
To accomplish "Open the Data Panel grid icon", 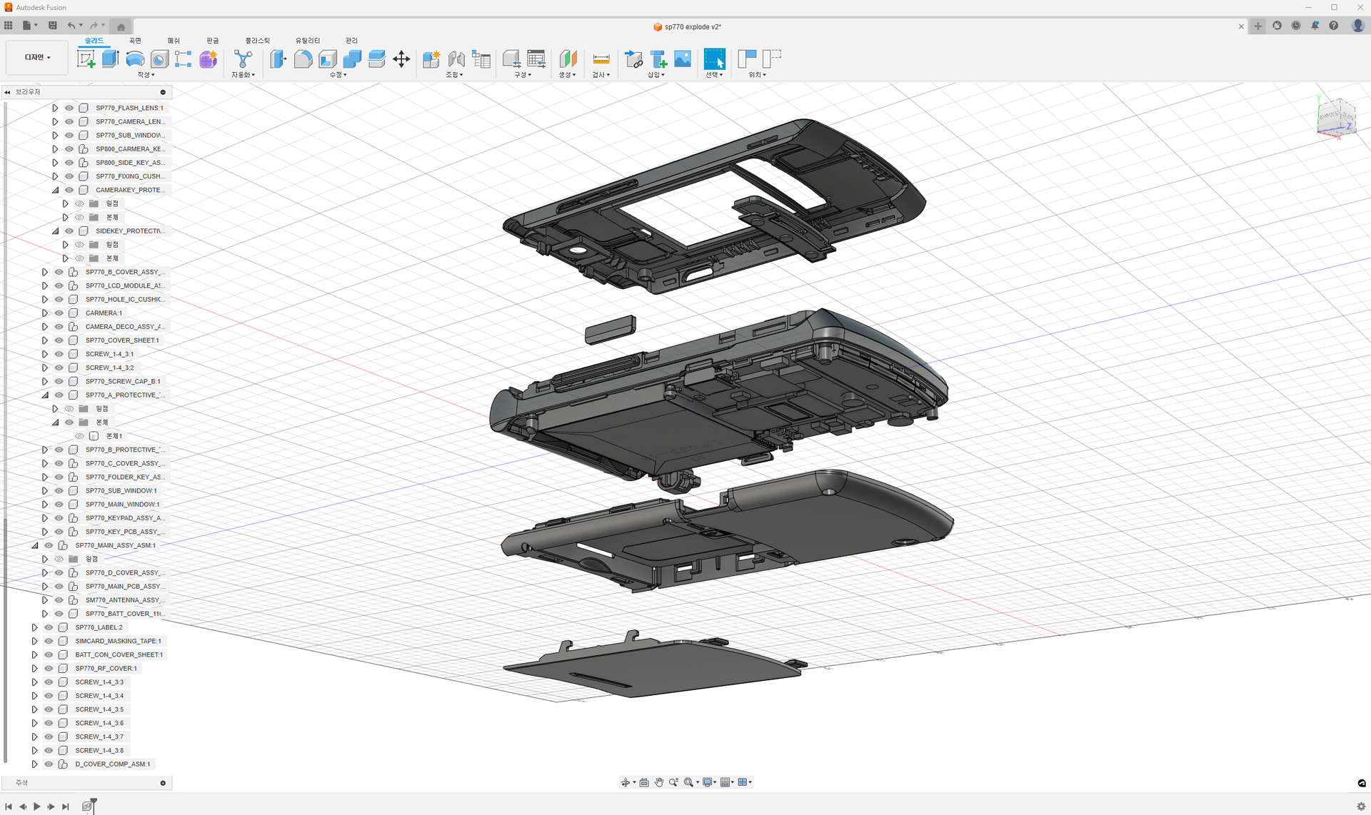I will pos(8,26).
